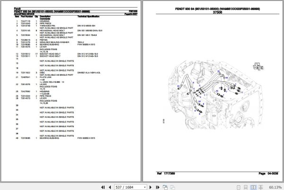Jump to the last page

pos(158,187)
